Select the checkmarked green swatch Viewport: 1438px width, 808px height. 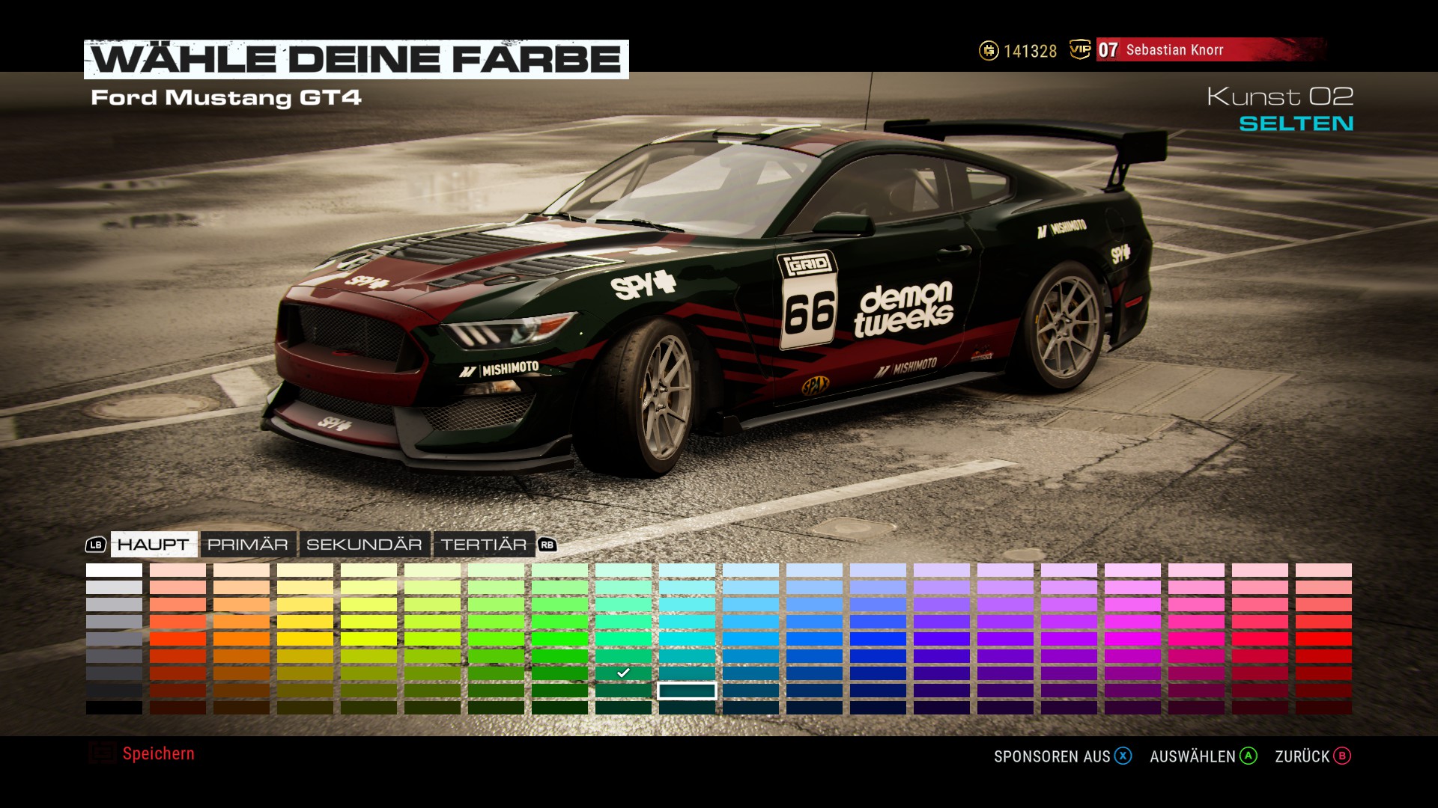(623, 673)
